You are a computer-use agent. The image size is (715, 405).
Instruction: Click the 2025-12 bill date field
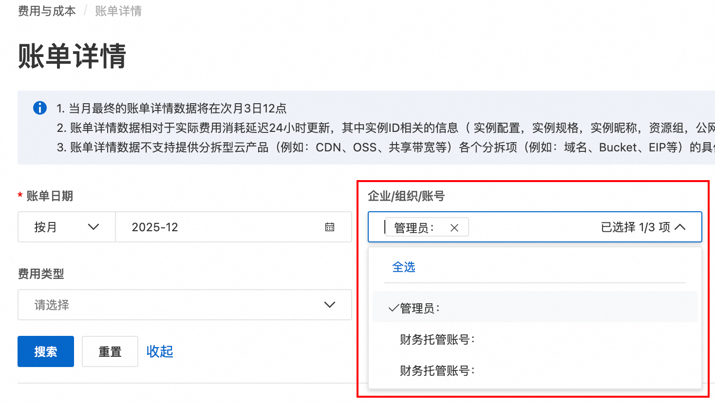(x=219, y=227)
